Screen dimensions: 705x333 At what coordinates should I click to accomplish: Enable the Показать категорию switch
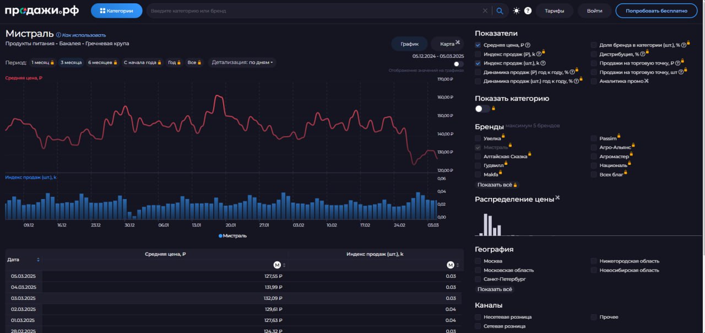click(482, 109)
